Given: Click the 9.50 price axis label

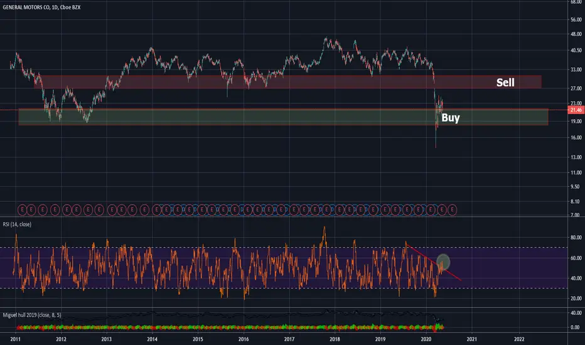Looking at the screenshot, I should (576, 186).
